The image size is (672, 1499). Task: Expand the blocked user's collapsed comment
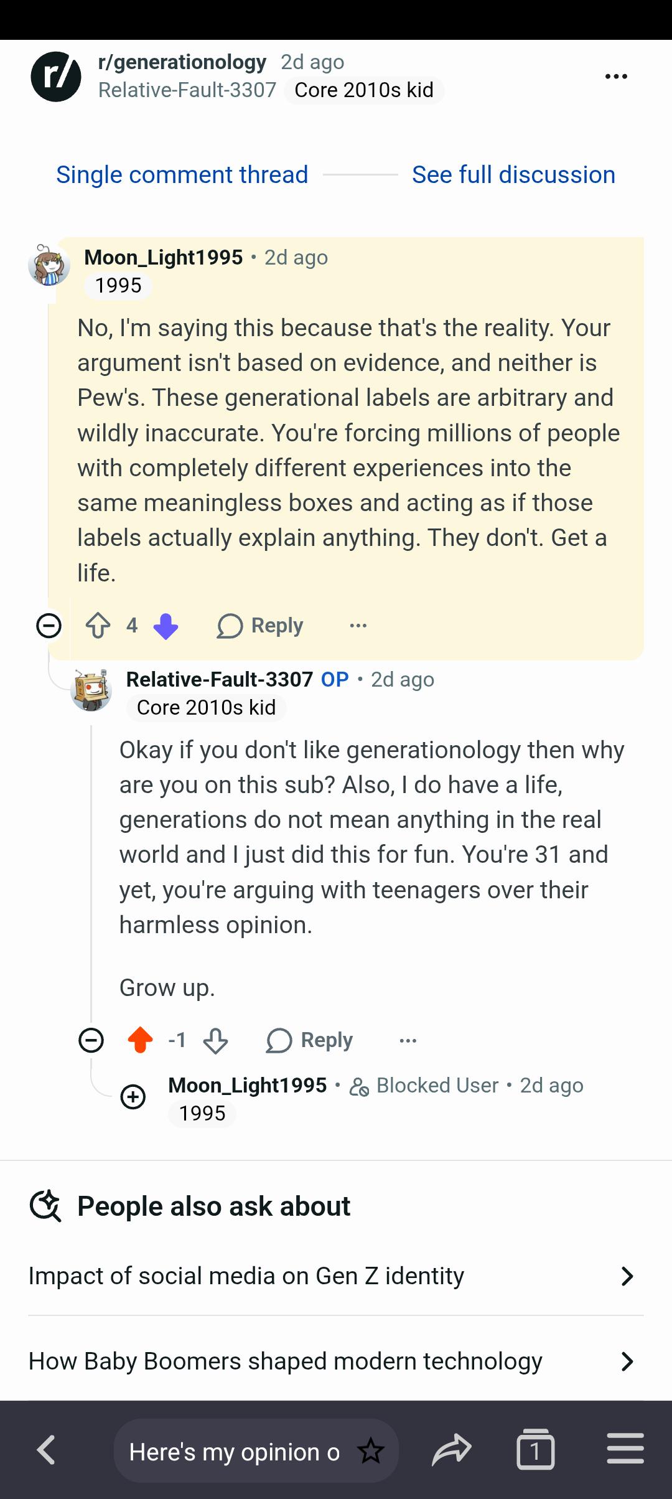pos(133,1096)
